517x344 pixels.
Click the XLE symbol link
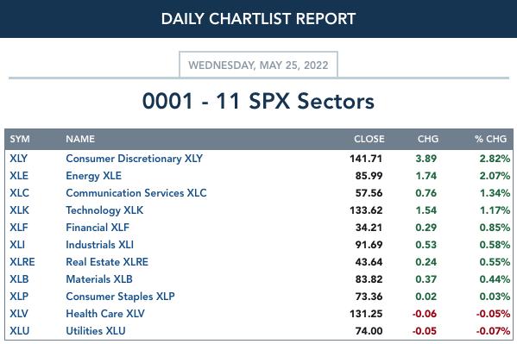pos(19,176)
